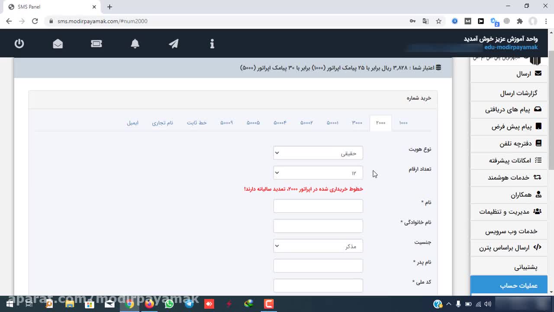
Task: Switch to the ایمیل tab
Action: click(132, 123)
